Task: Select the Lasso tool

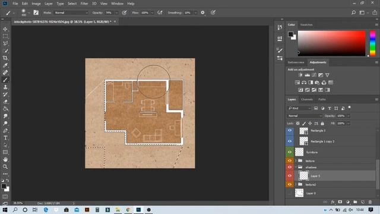Action: point(5,43)
